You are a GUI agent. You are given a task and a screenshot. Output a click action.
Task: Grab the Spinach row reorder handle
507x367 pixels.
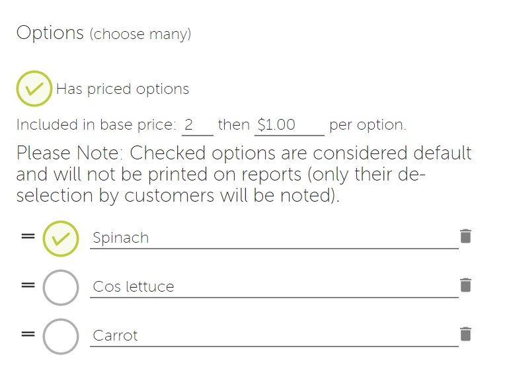pyautogui.click(x=28, y=236)
